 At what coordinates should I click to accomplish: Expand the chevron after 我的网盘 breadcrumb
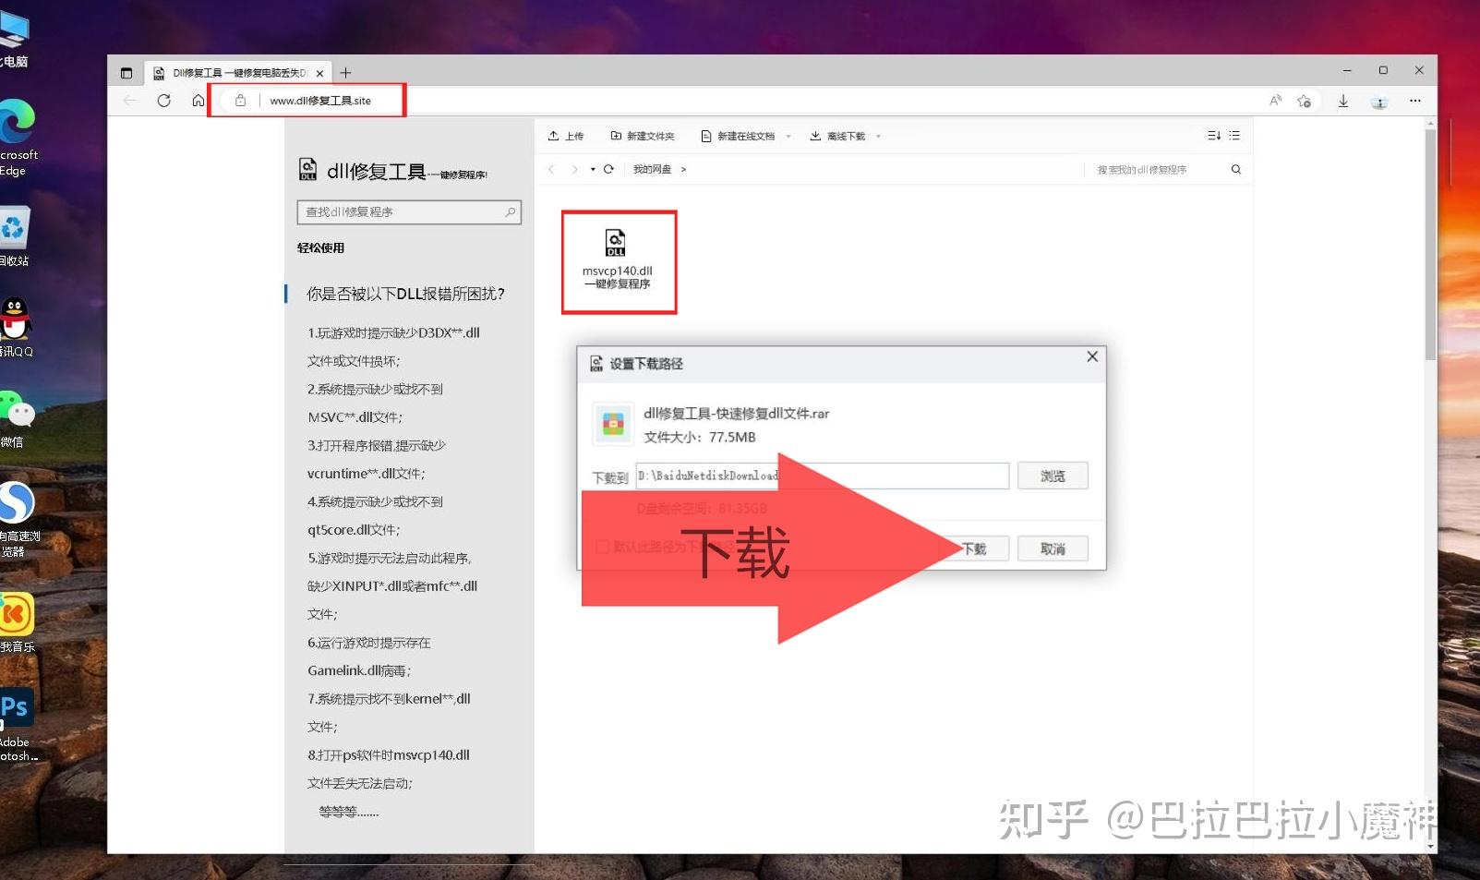(683, 169)
